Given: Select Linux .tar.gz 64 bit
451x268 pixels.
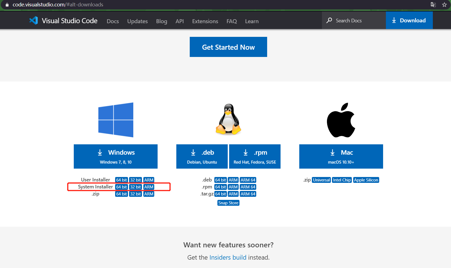Looking at the screenshot, I should 220,194.
